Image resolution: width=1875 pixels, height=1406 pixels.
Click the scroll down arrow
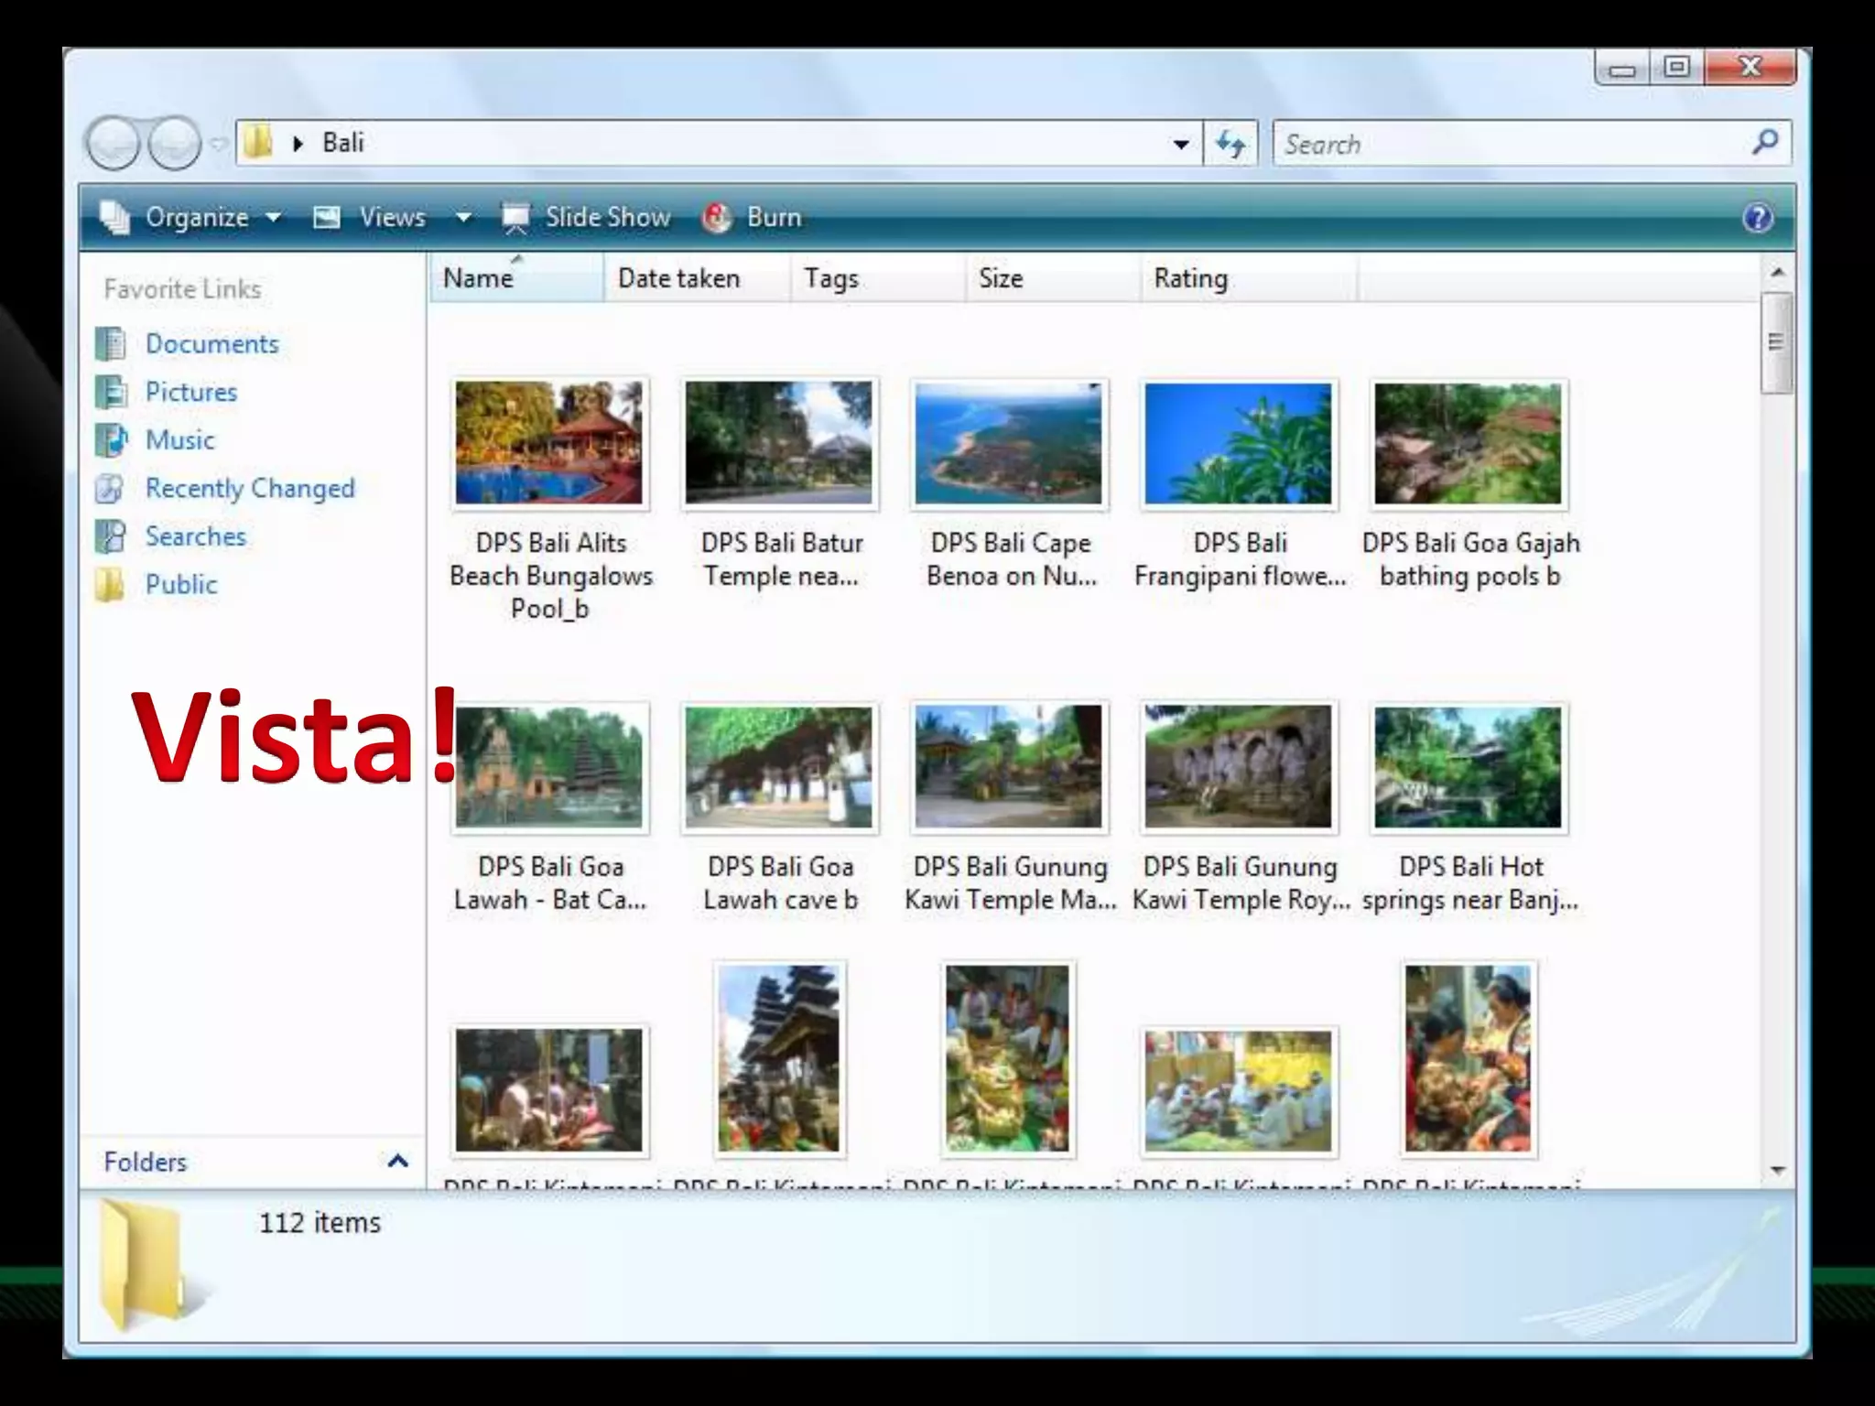pyautogui.click(x=1777, y=1170)
